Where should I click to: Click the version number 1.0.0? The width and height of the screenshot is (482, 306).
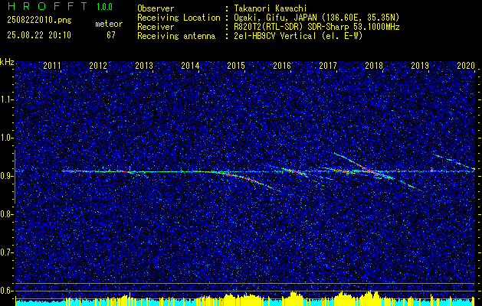point(104,7)
